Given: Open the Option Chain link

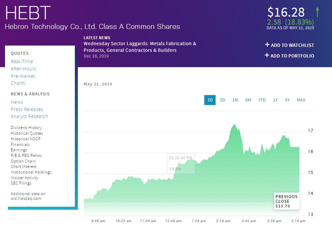Looking at the screenshot, I should pyautogui.click(x=23, y=161).
